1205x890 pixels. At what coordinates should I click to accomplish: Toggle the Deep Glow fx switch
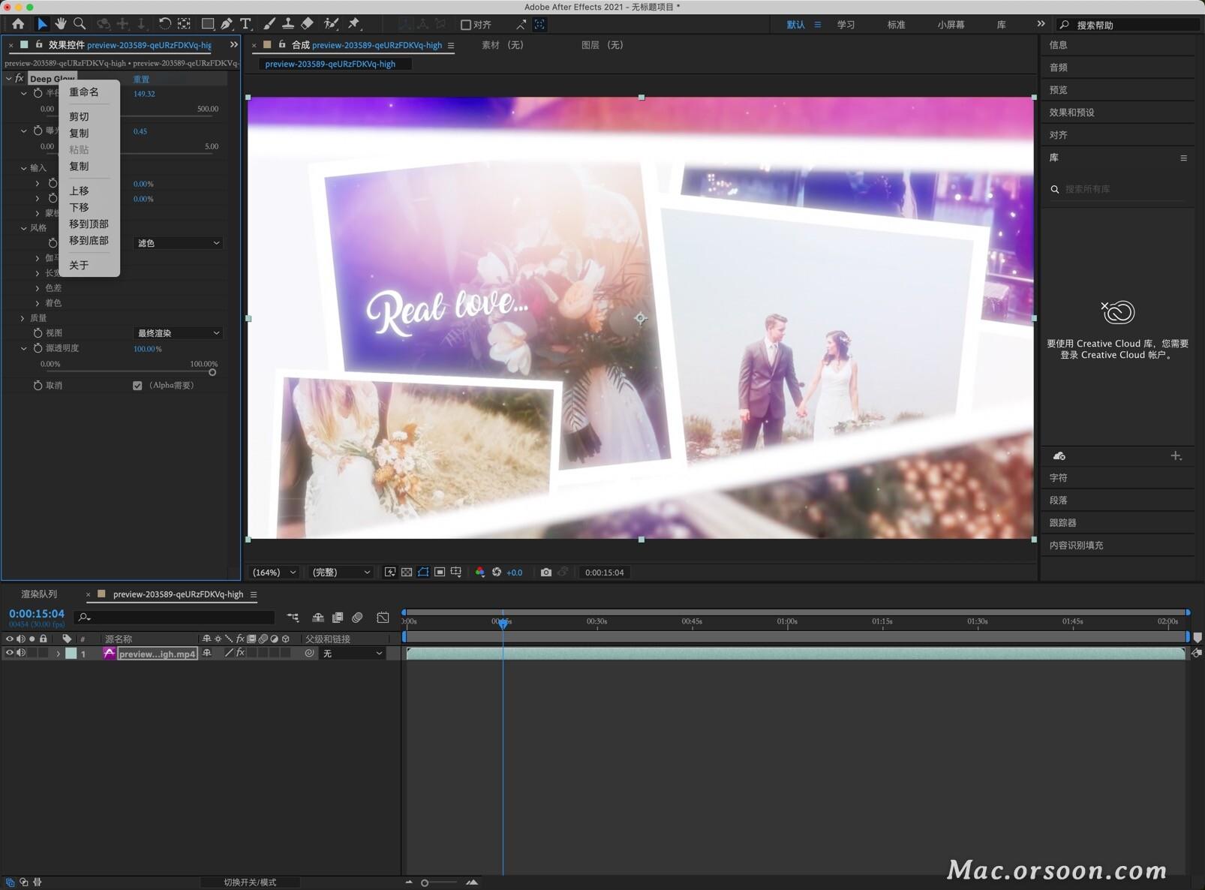[x=20, y=79]
